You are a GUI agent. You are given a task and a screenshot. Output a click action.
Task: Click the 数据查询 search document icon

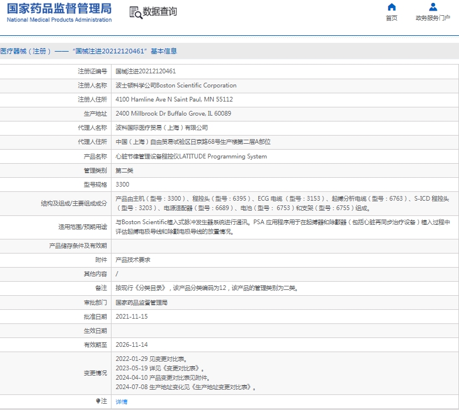pyautogui.click(x=136, y=12)
